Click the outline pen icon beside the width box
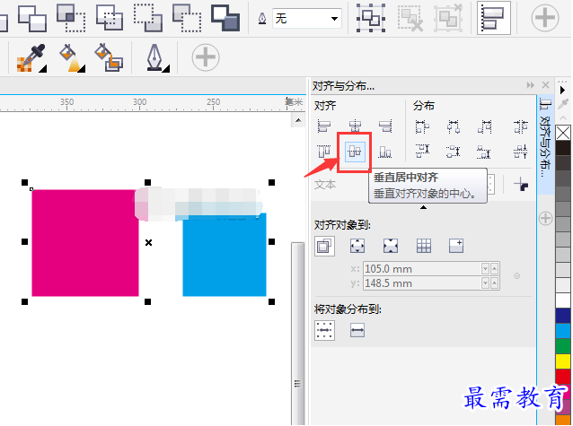Image resolution: width=573 pixels, height=426 pixels. click(x=262, y=18)
